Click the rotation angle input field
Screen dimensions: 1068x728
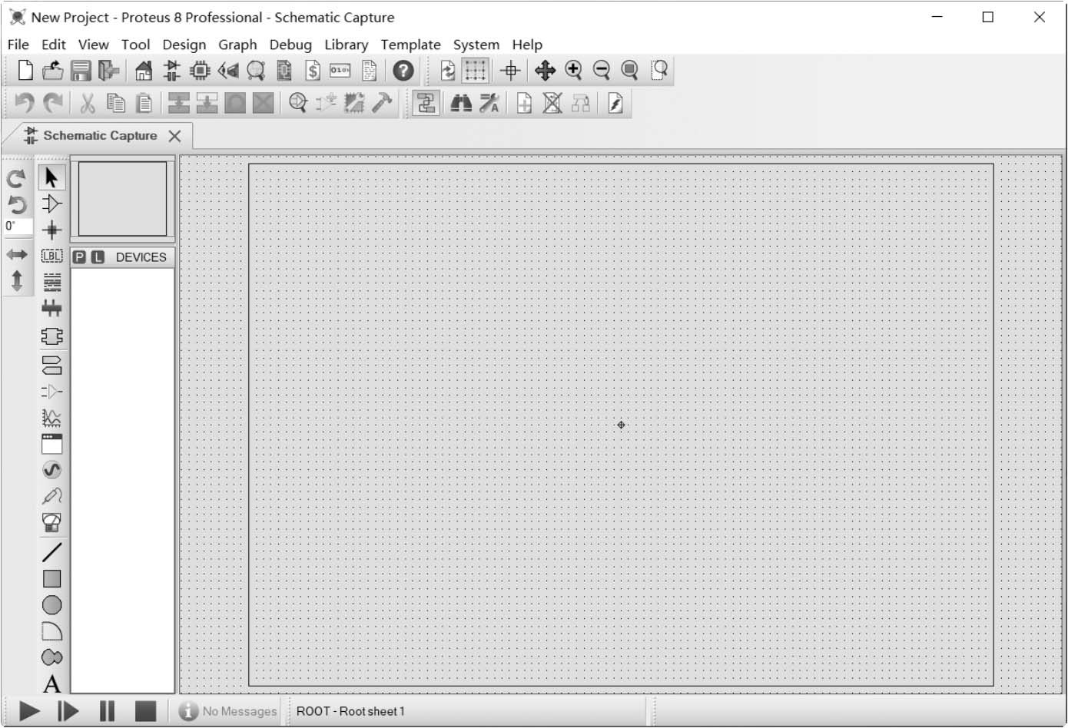pos(18,227)
